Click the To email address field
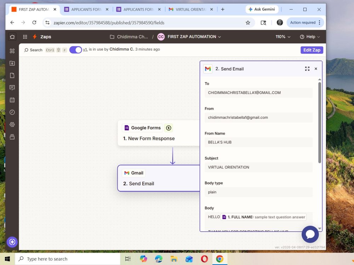 (x=258, y=93)
